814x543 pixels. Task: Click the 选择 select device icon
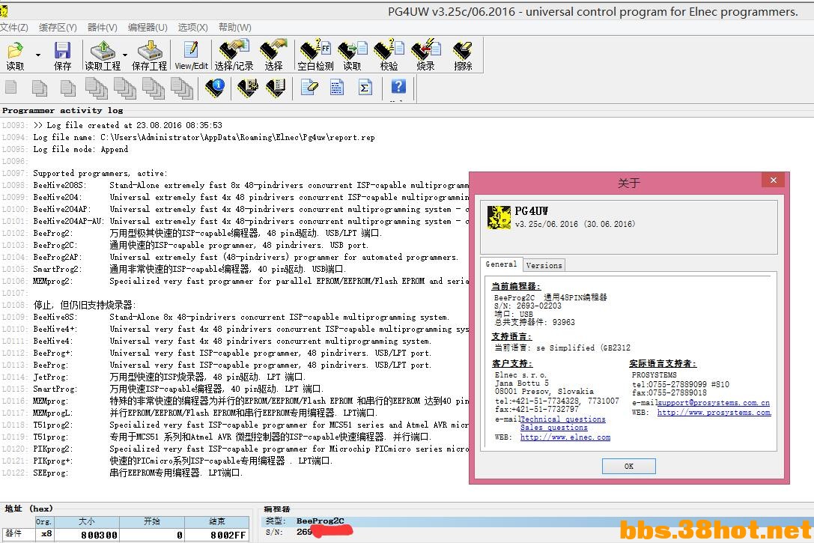(273, 55)
